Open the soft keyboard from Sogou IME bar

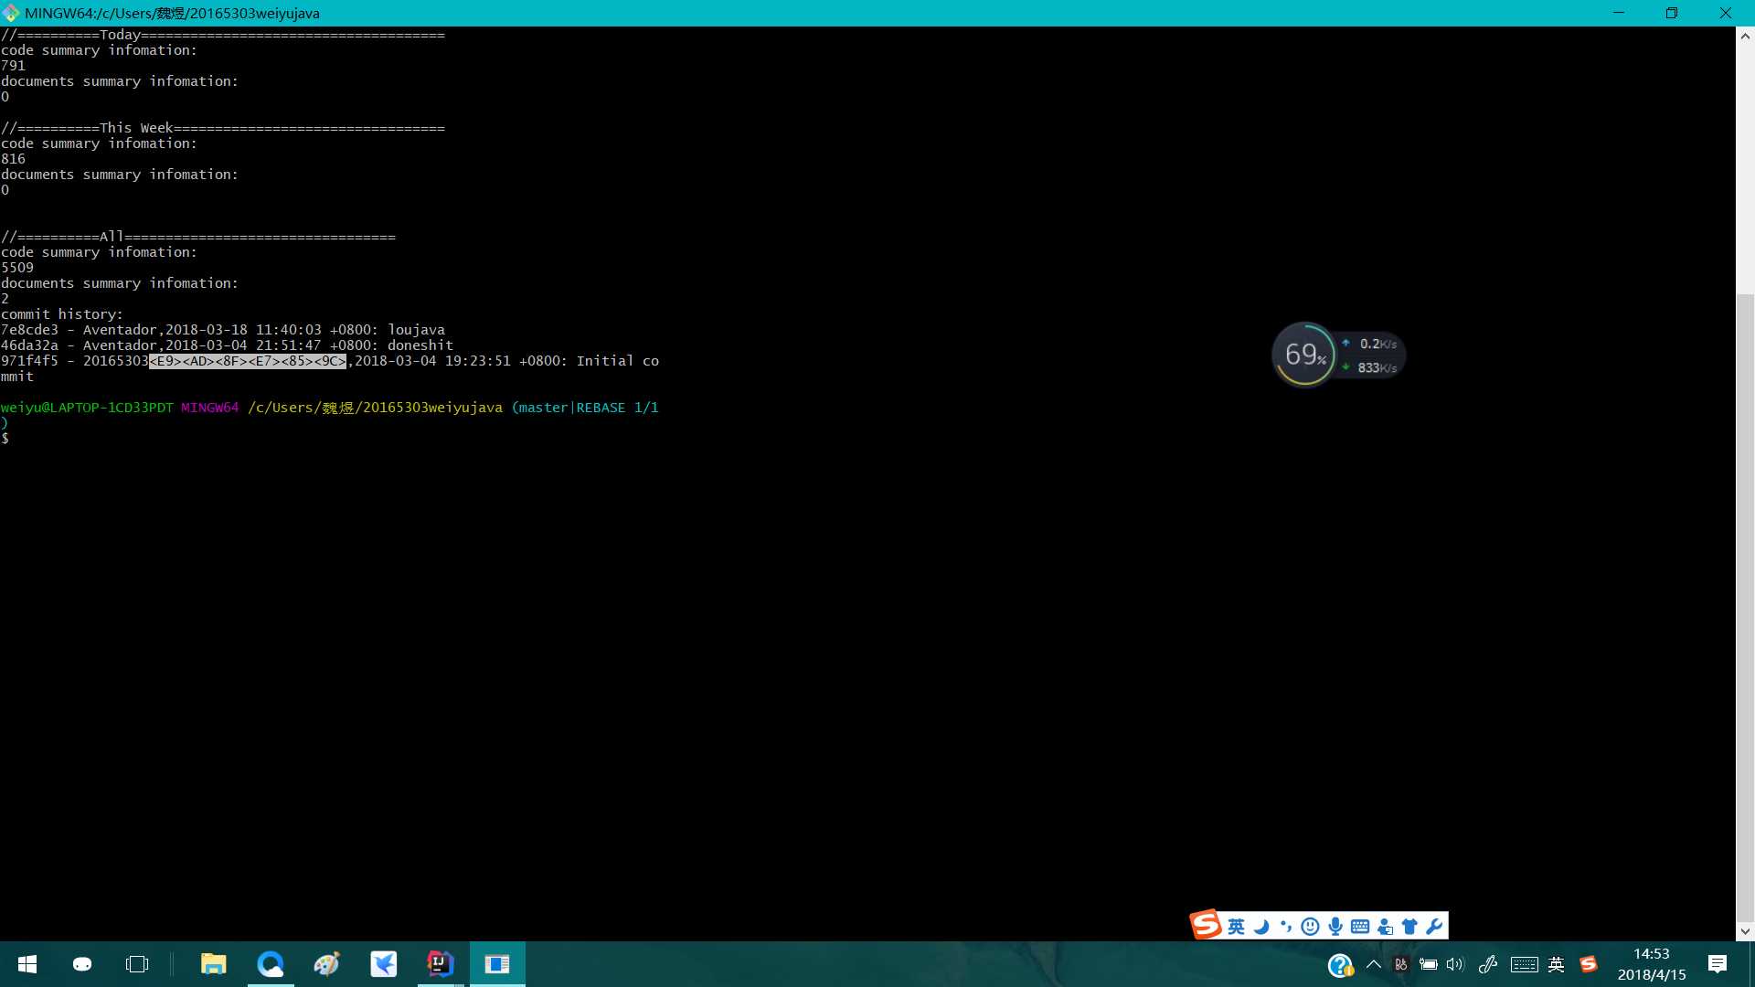[x=1360, y=927]
